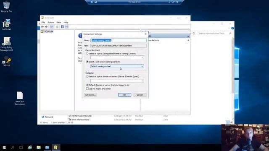Switch to the ADSI Edit taskbar button
This screenshot has width=269, height=151.
click(56, 147)
